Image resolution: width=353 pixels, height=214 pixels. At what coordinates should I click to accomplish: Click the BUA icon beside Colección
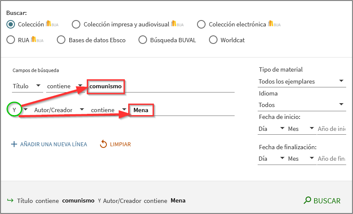pyautogui.click(x=52, y=24)
